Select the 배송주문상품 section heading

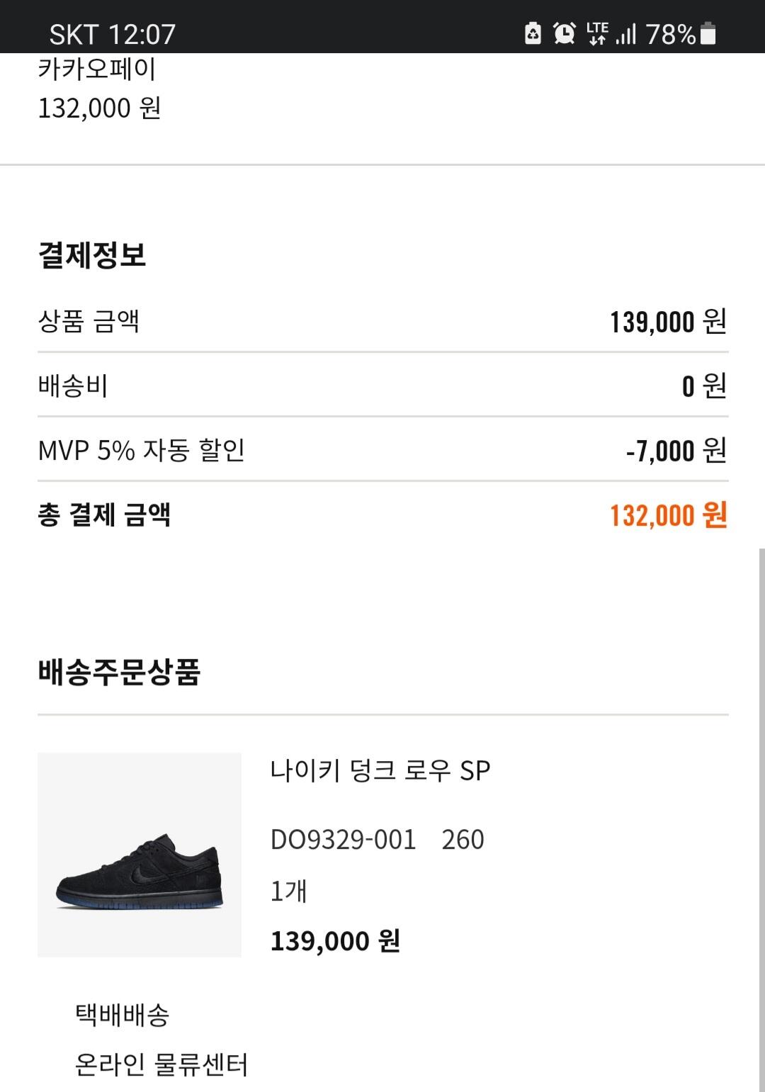pos(119,672)
